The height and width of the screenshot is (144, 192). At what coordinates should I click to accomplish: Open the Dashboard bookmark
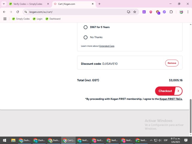pyautogui.click(x=53, y=19)
